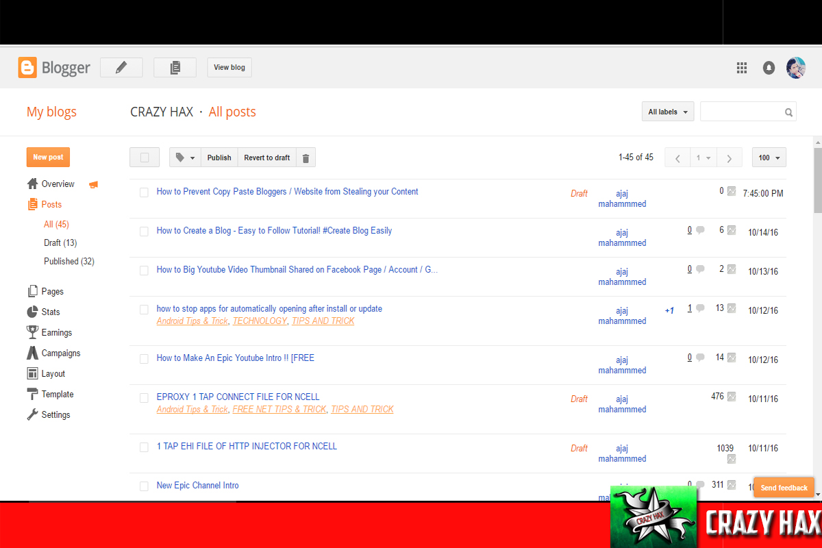This screenshot has width=822, height=548.
Task: Check the 'New Epic Channel Intro' post
Action: [144, 486]
